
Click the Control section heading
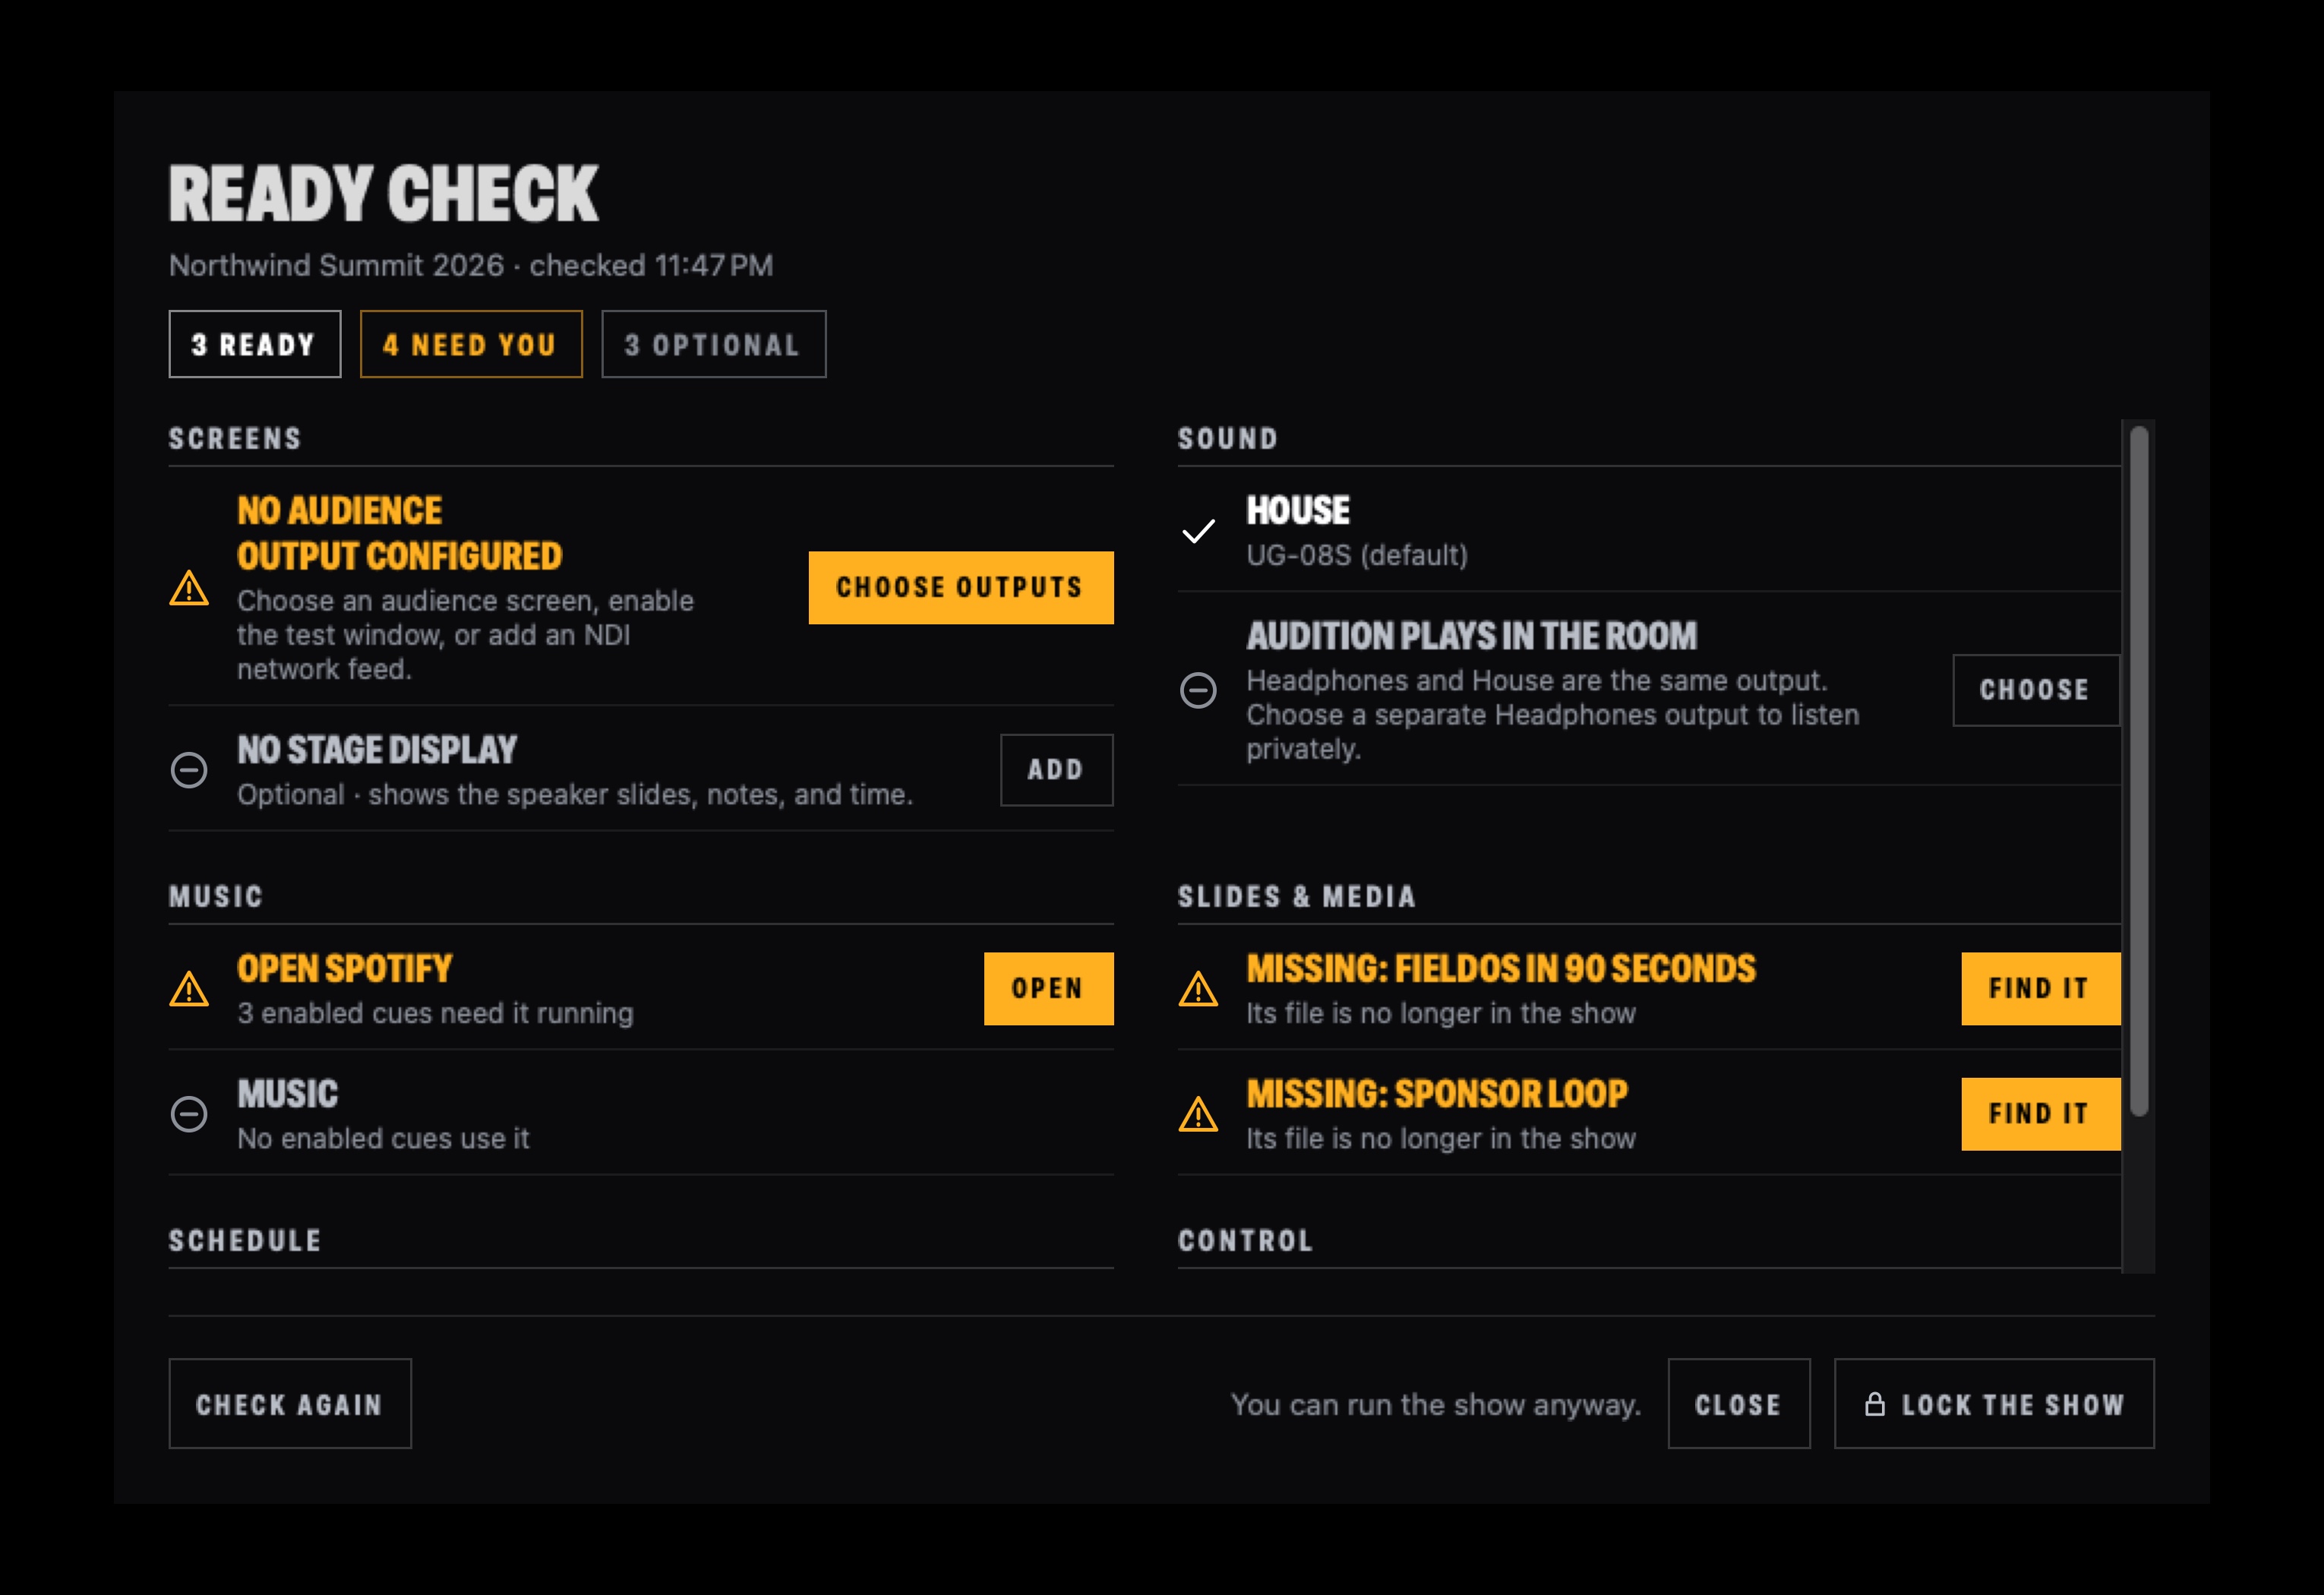coord(1246,1241)
